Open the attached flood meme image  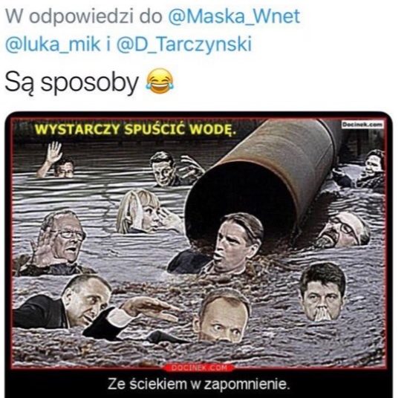[x=199, y=255]
